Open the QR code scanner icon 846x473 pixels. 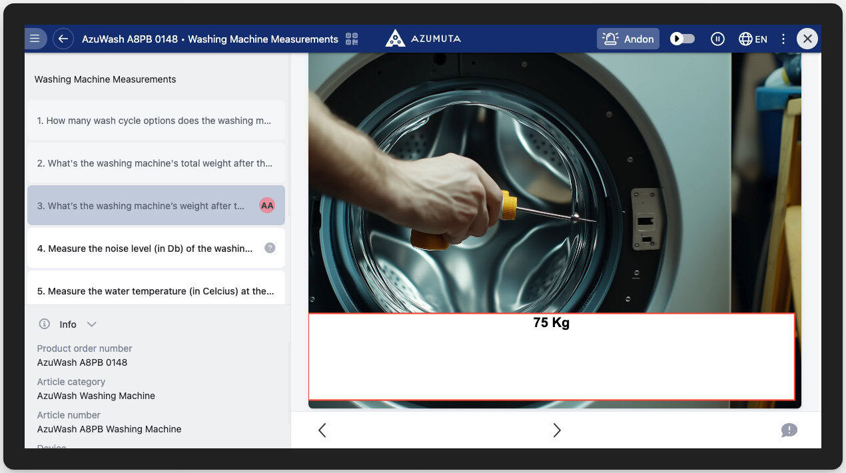coord(351,38)
